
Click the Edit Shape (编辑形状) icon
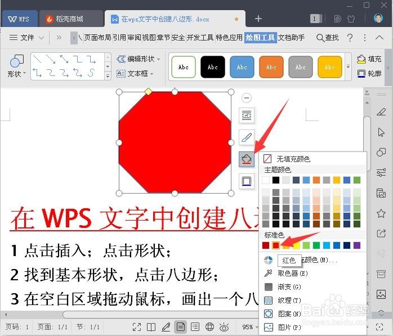(x=121, y=59)
